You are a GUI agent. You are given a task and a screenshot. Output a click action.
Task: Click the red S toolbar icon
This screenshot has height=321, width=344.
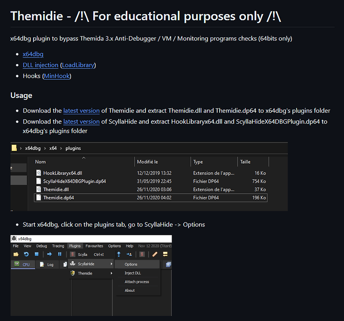tap(143, 254)
